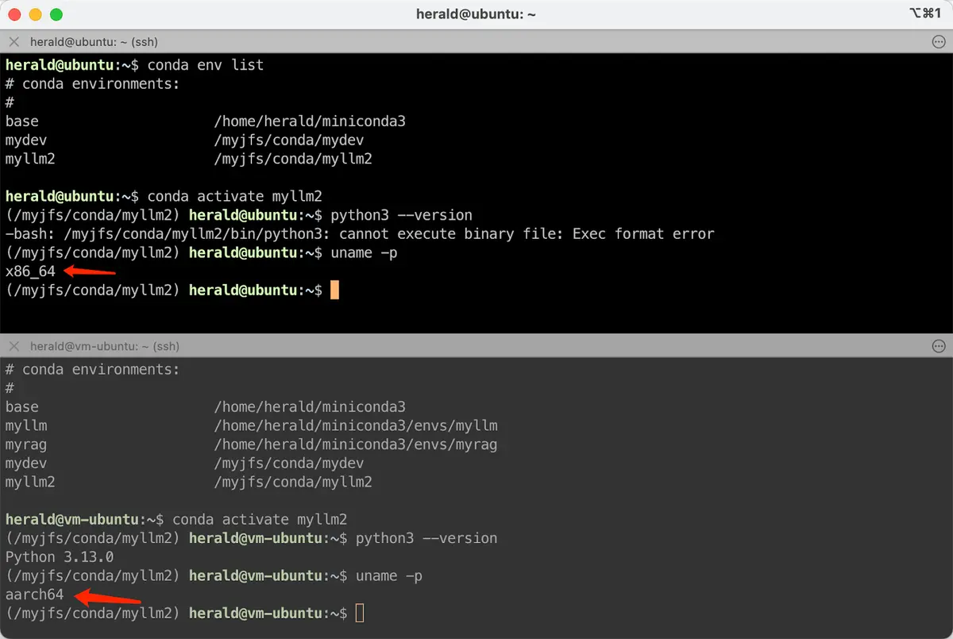Click the yellow minimize window button
The height and width of the screenshot is (639, 953).
click(36, 14)
